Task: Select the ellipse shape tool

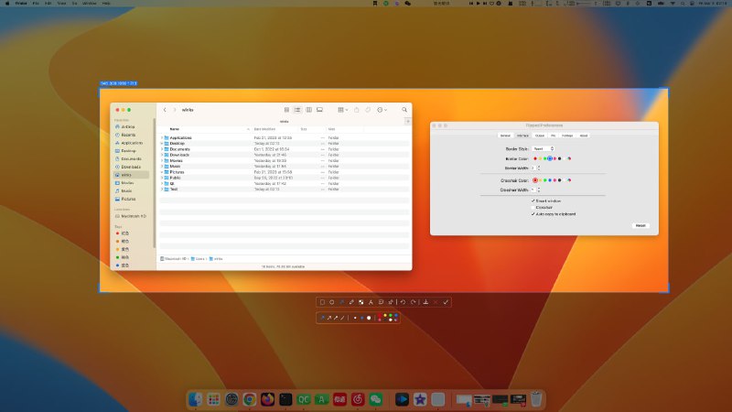Action: [x=332, y=302]
